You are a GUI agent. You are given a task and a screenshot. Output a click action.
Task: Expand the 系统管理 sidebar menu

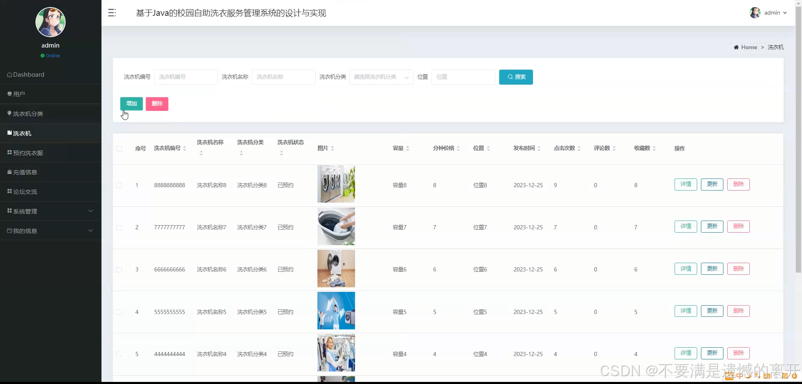(51, 211)
